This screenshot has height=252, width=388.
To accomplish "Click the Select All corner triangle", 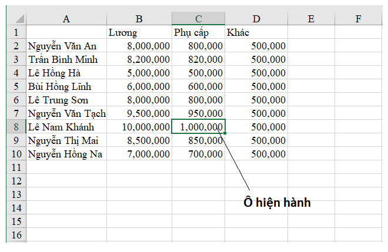I will [20, 19].
